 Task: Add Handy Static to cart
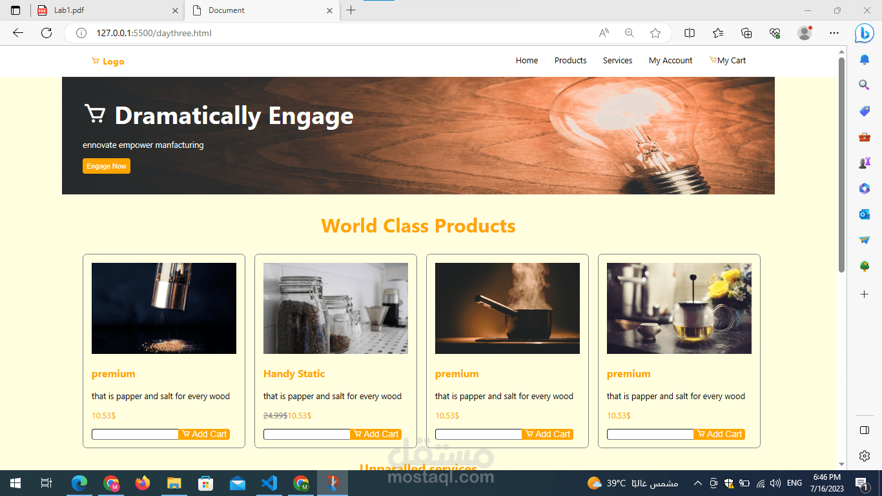(x=376, y=435)
